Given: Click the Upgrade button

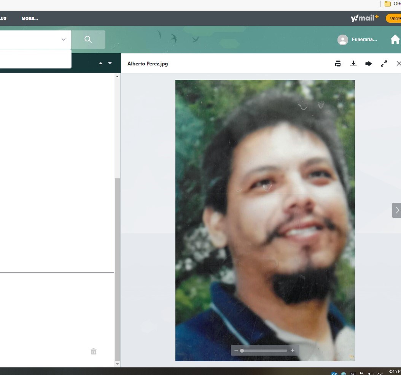Looking at the screenshot, I should point(395,18).
